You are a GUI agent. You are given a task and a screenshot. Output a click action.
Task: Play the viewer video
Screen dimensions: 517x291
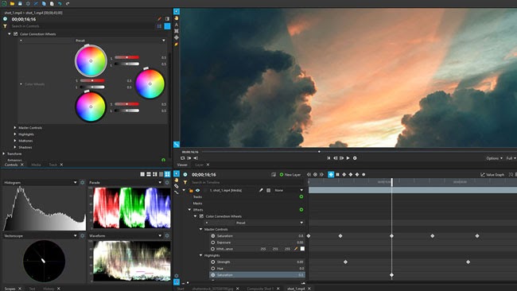[x=348, y=158]
